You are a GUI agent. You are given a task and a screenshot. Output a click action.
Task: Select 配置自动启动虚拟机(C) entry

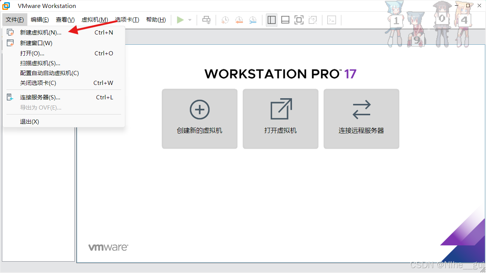pyautogui.click(x=63, y=73)
